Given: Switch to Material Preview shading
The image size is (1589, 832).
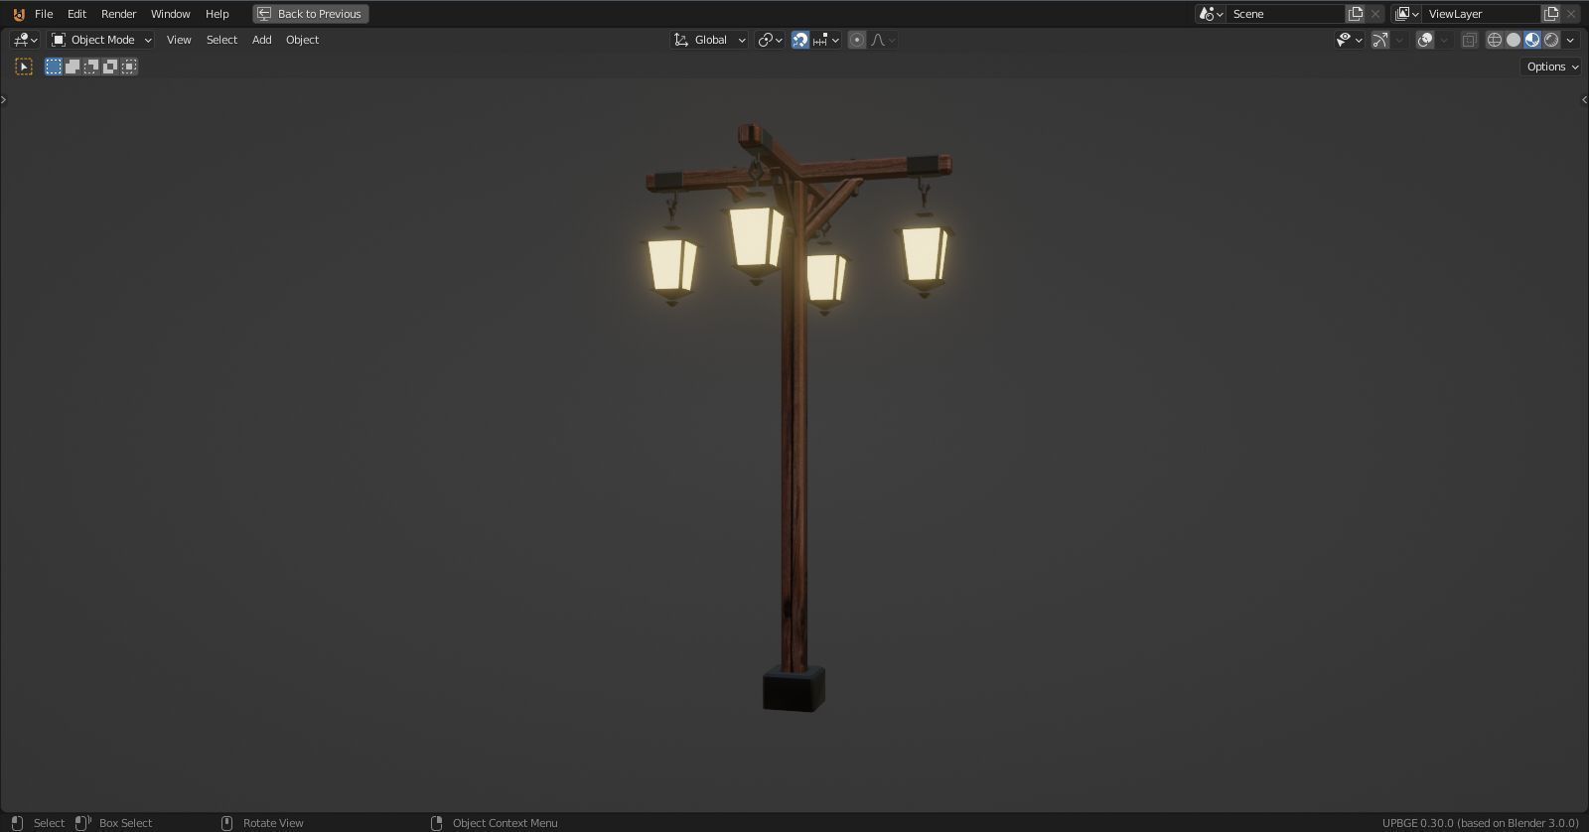Looking at the screenshot, I should pyautogui.click(x=1532, y=40).
